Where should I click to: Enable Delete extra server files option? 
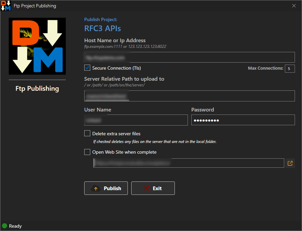point(87,134)
